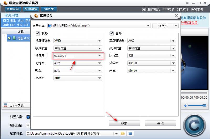Open the output folder browse icon
This screenshot has width=210, height=139.
(123, 134)
